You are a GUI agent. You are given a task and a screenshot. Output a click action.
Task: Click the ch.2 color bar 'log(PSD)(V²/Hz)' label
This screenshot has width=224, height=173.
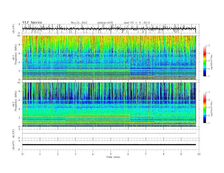coord(212,109)
